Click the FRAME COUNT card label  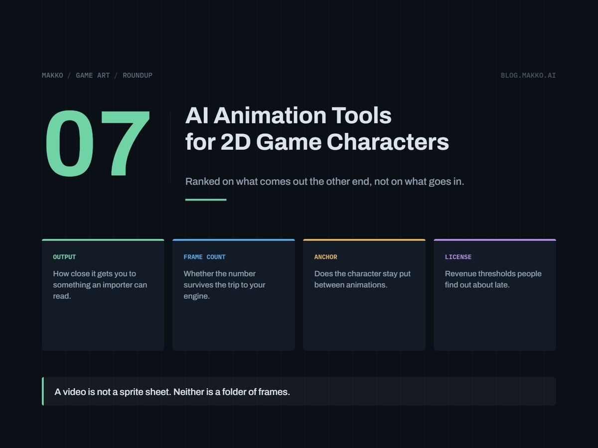point(204,257)
